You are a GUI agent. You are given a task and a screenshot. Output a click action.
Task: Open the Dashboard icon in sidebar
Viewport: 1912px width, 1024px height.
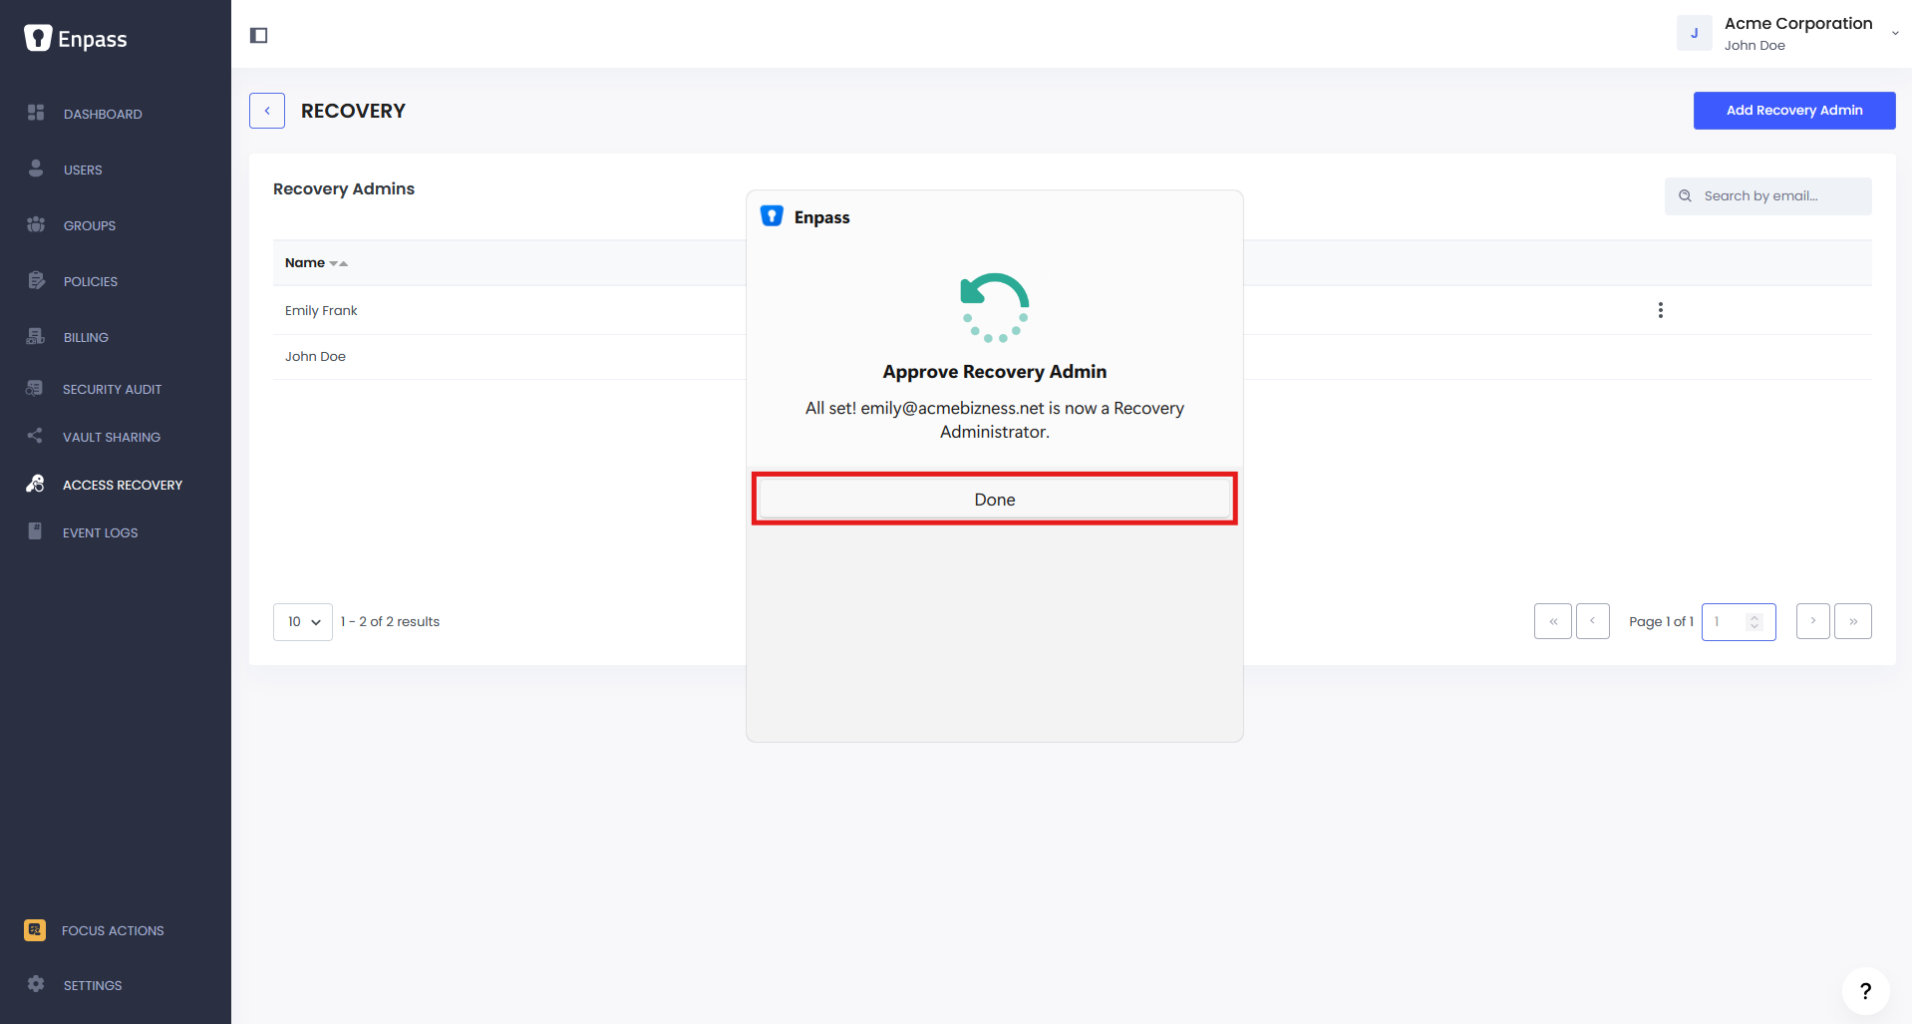(x=36, y=113)
